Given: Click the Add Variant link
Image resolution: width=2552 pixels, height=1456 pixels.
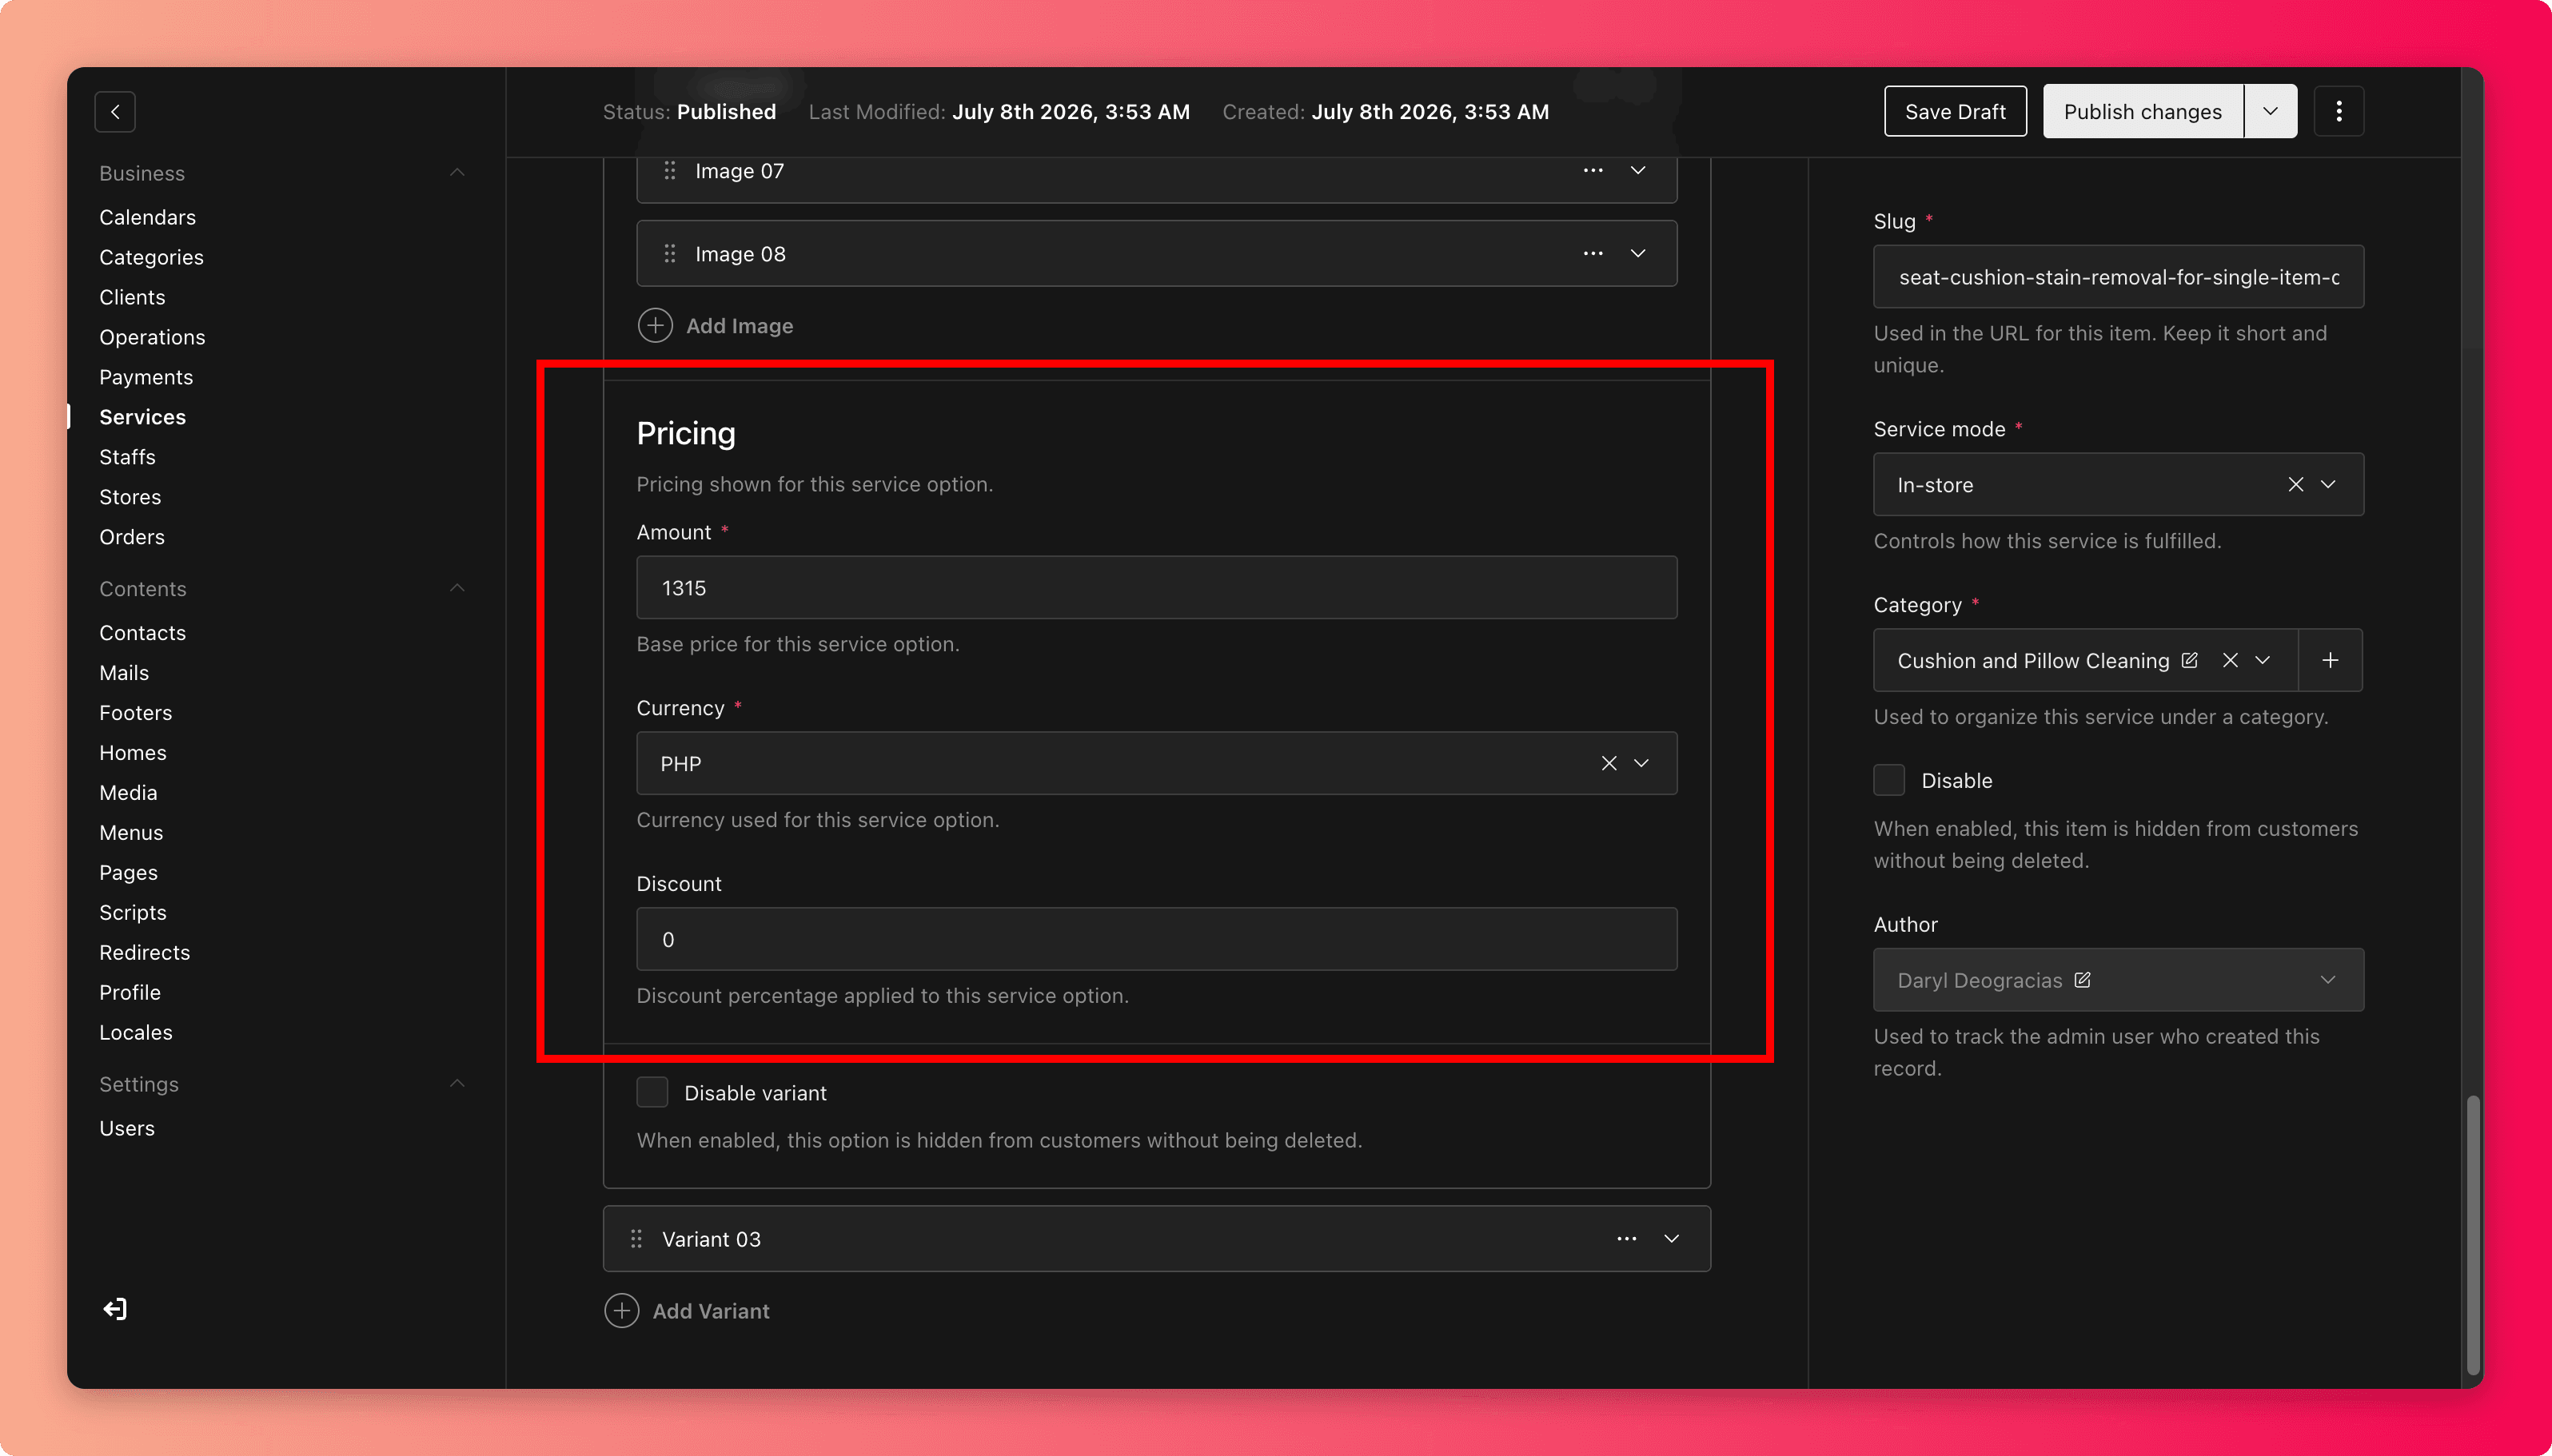Looking at the screenshot, I should point(712,1311).
